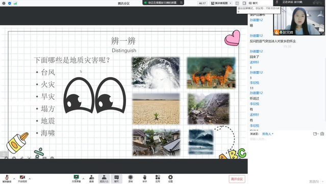
Task: Click the 共享屏幕 share screen icon
Action: point(77,178)
